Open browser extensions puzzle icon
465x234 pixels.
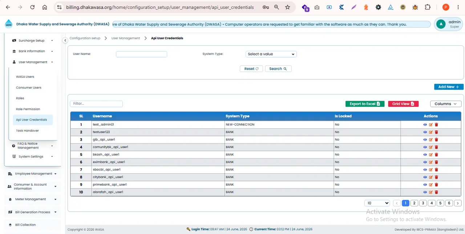pos(428,7)
